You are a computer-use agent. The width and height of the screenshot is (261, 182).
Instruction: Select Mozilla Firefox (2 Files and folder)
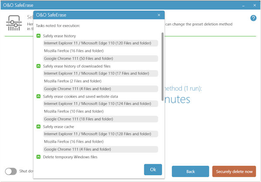(x=100, y=81)
